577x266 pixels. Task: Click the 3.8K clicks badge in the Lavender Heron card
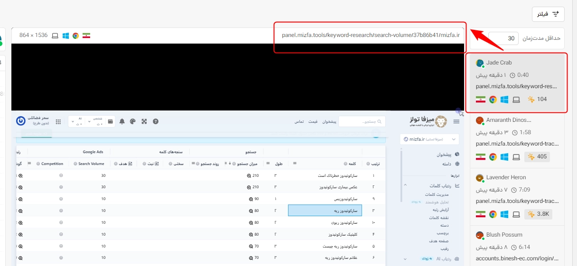point(539,214)
